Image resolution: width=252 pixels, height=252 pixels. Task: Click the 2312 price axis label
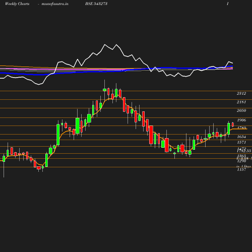tap(241, 93)
